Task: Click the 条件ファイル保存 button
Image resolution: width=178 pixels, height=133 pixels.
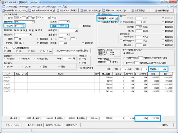Action: tap(35, 125)
